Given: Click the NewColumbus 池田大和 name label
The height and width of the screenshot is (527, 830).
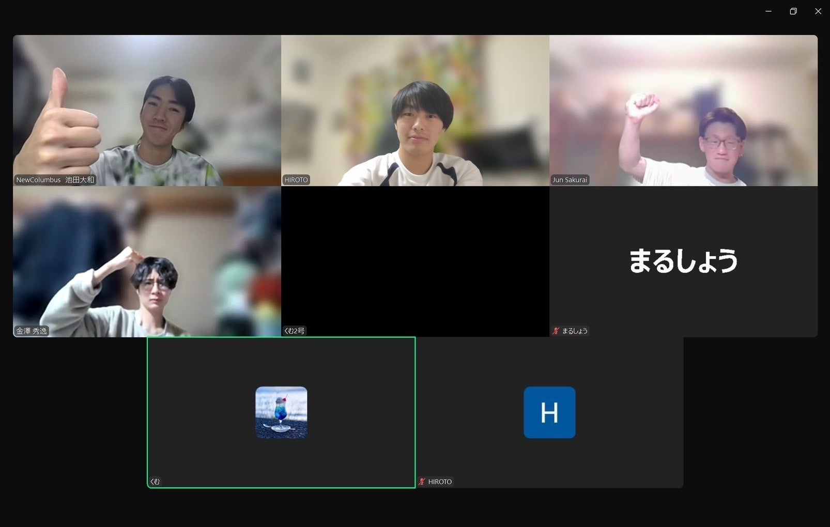Looking at the screenshot, I should point(55,180).
